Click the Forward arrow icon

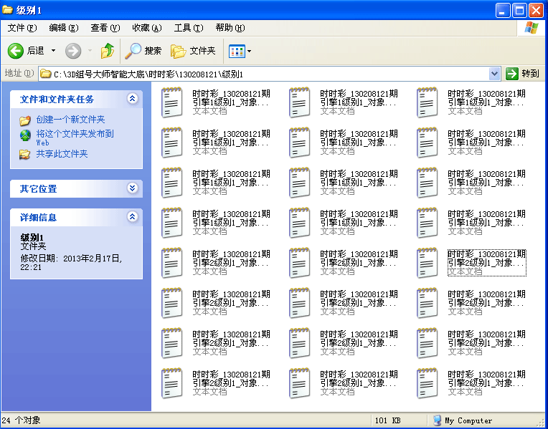point(73,51)
